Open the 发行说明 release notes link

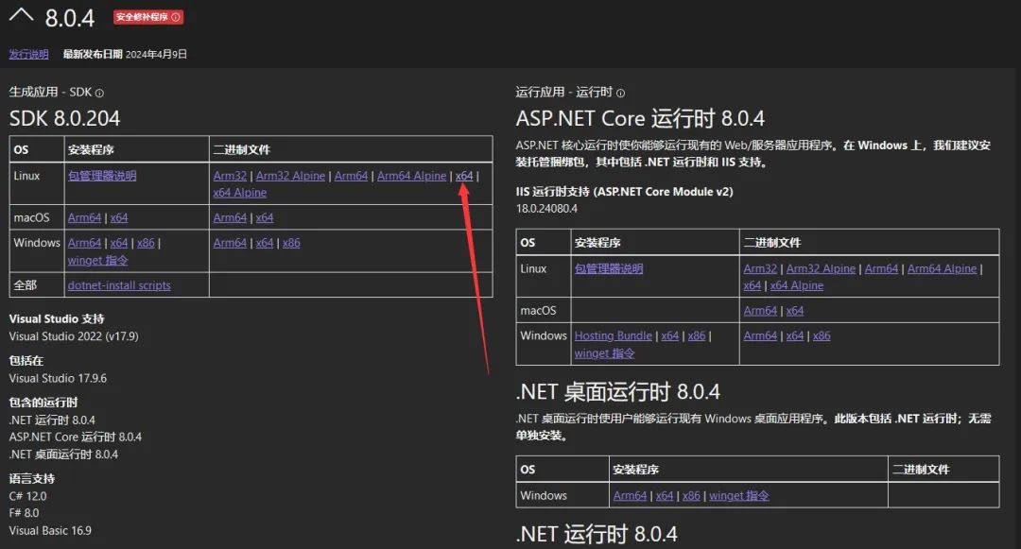(x=28, y=54)
